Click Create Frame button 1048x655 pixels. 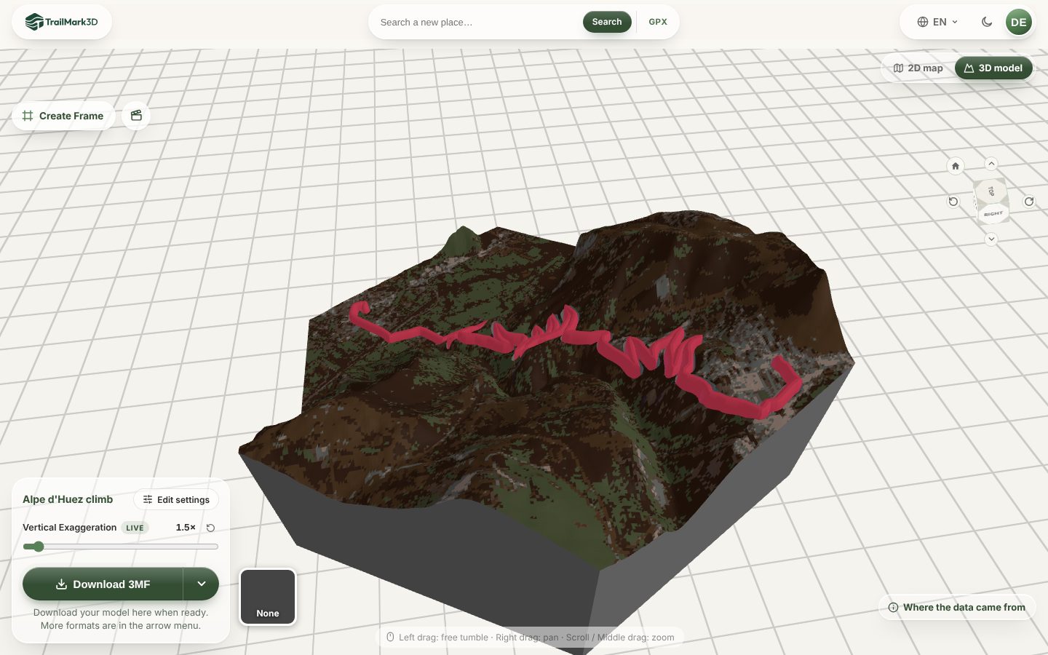(63, 116)
